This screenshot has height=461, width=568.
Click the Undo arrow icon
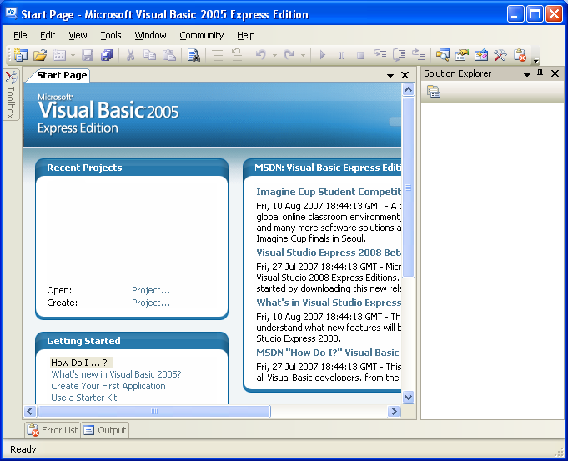click(x=261, y=55)
